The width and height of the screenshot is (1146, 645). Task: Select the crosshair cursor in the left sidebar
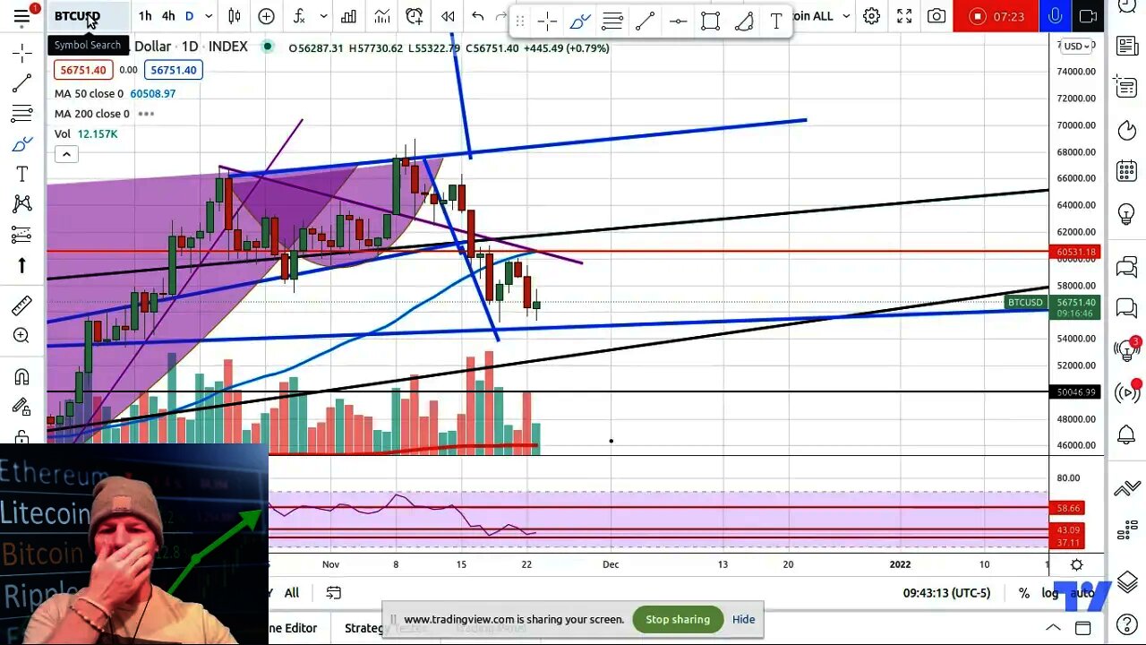pyautogui.click(x=21, y=54)
